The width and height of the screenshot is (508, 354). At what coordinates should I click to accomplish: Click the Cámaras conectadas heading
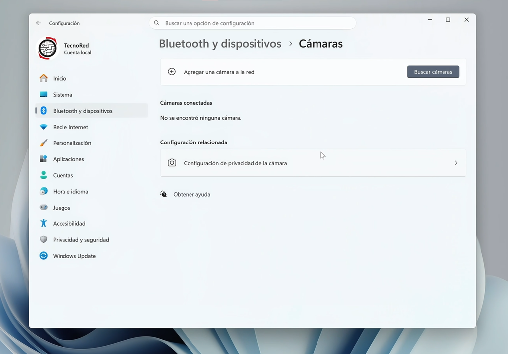point(186,103)
